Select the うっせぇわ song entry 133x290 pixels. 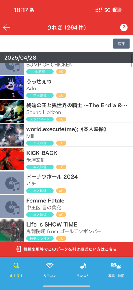[x=66, y=87]
